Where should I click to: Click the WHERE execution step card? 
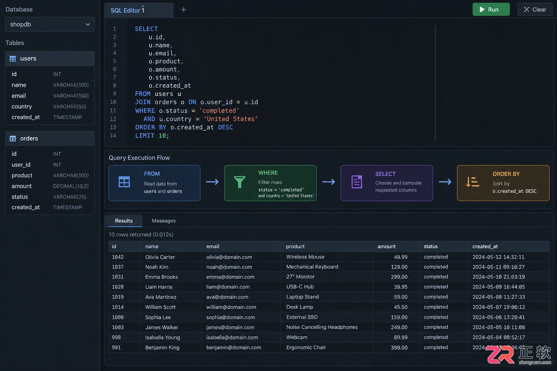(x=270, y=183)
